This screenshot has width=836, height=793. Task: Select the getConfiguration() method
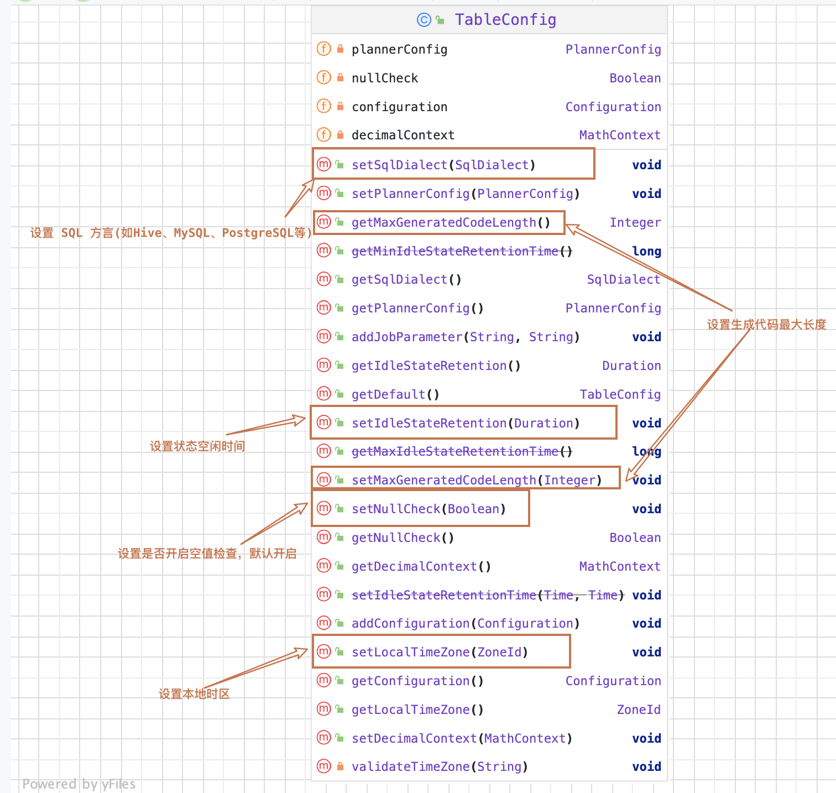point(417,681)
